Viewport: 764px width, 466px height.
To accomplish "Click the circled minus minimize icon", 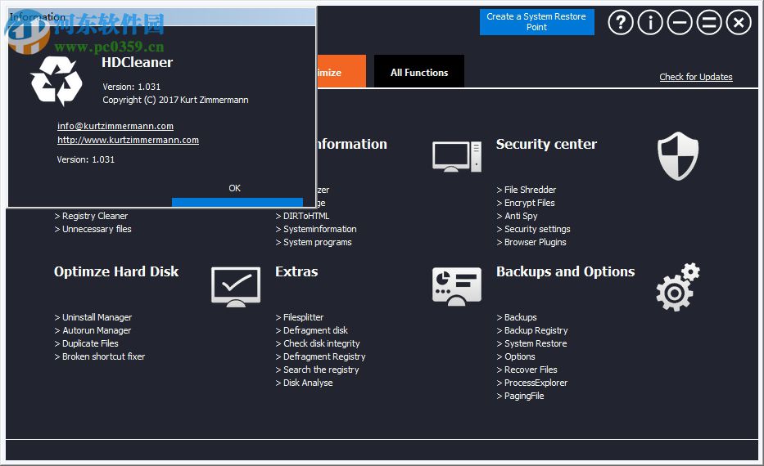I will coord(680,22).
